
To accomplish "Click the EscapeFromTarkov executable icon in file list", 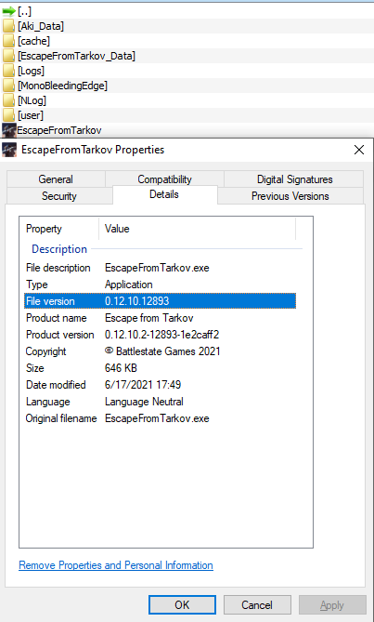I will click(x=8, y=130).
